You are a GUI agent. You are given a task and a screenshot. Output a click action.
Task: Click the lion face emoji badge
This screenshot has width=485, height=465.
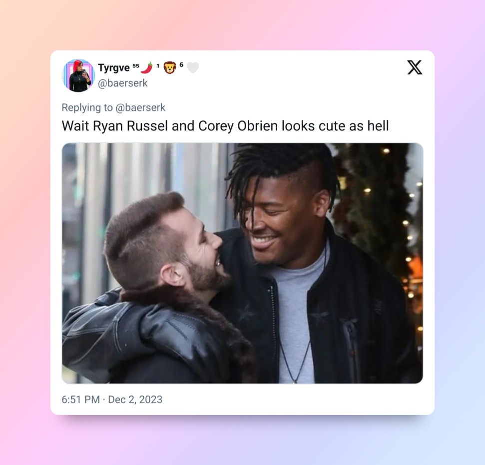point(169,68)
